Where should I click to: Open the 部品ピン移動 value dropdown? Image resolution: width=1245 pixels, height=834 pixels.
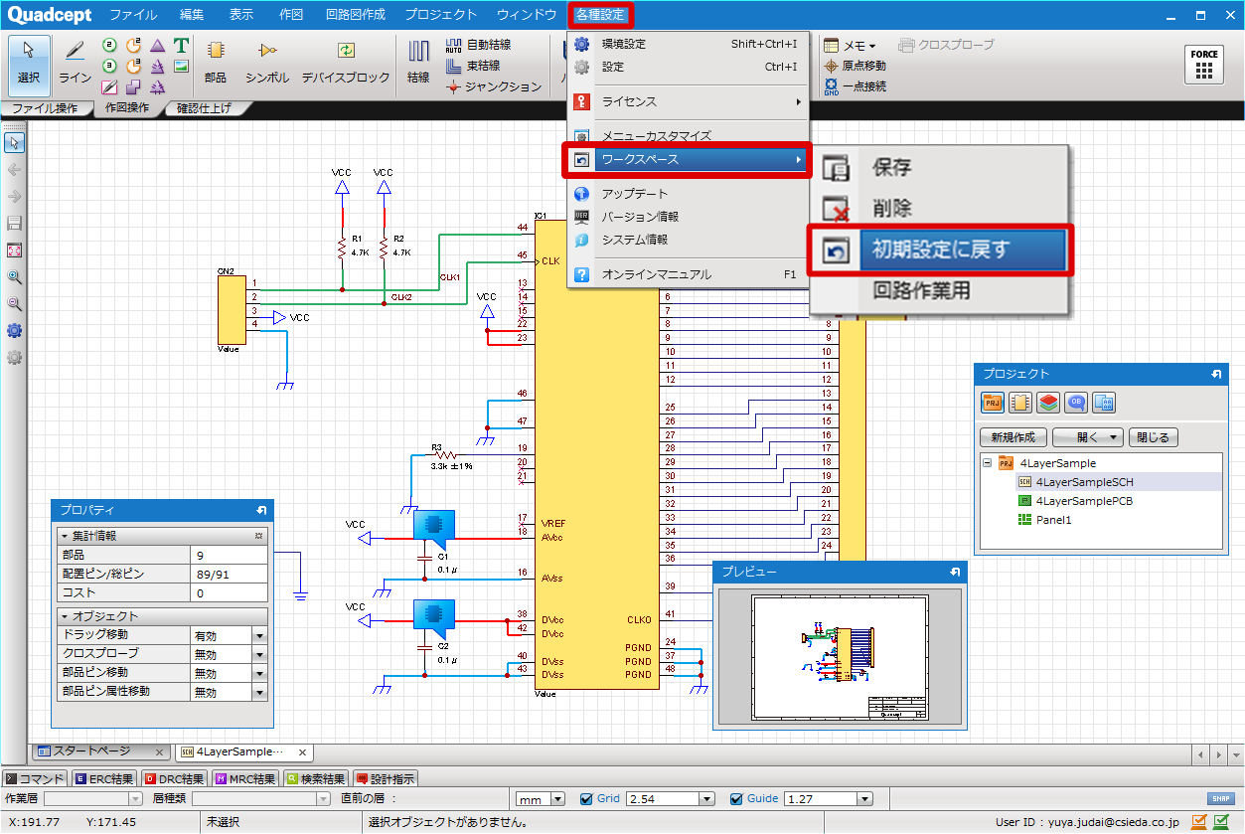260,673
